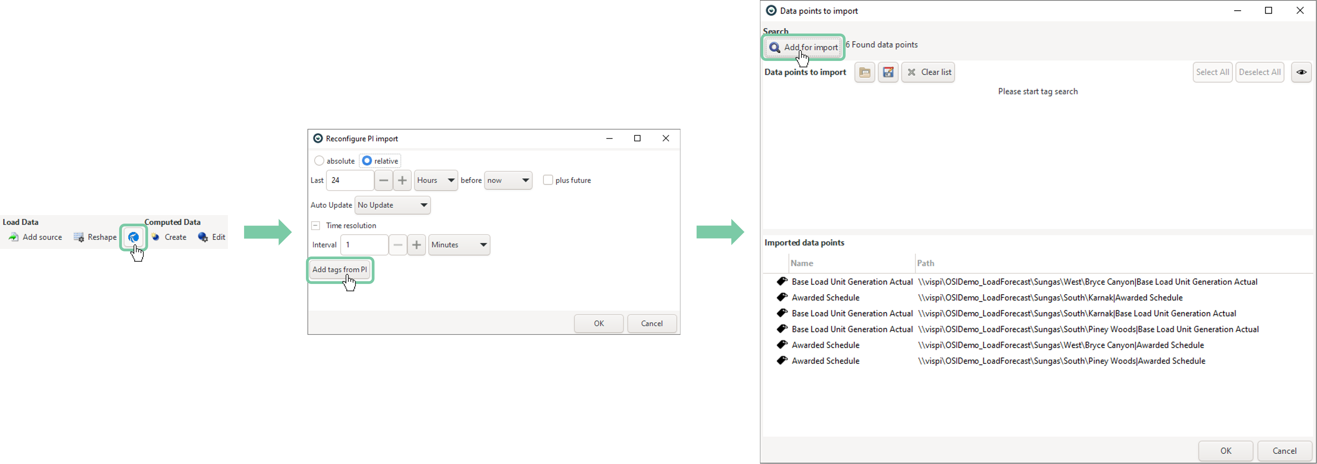Click Create under Computed Data
Image resolution: width=1317 pixels, height=464 pixels.
pos(169,237)
